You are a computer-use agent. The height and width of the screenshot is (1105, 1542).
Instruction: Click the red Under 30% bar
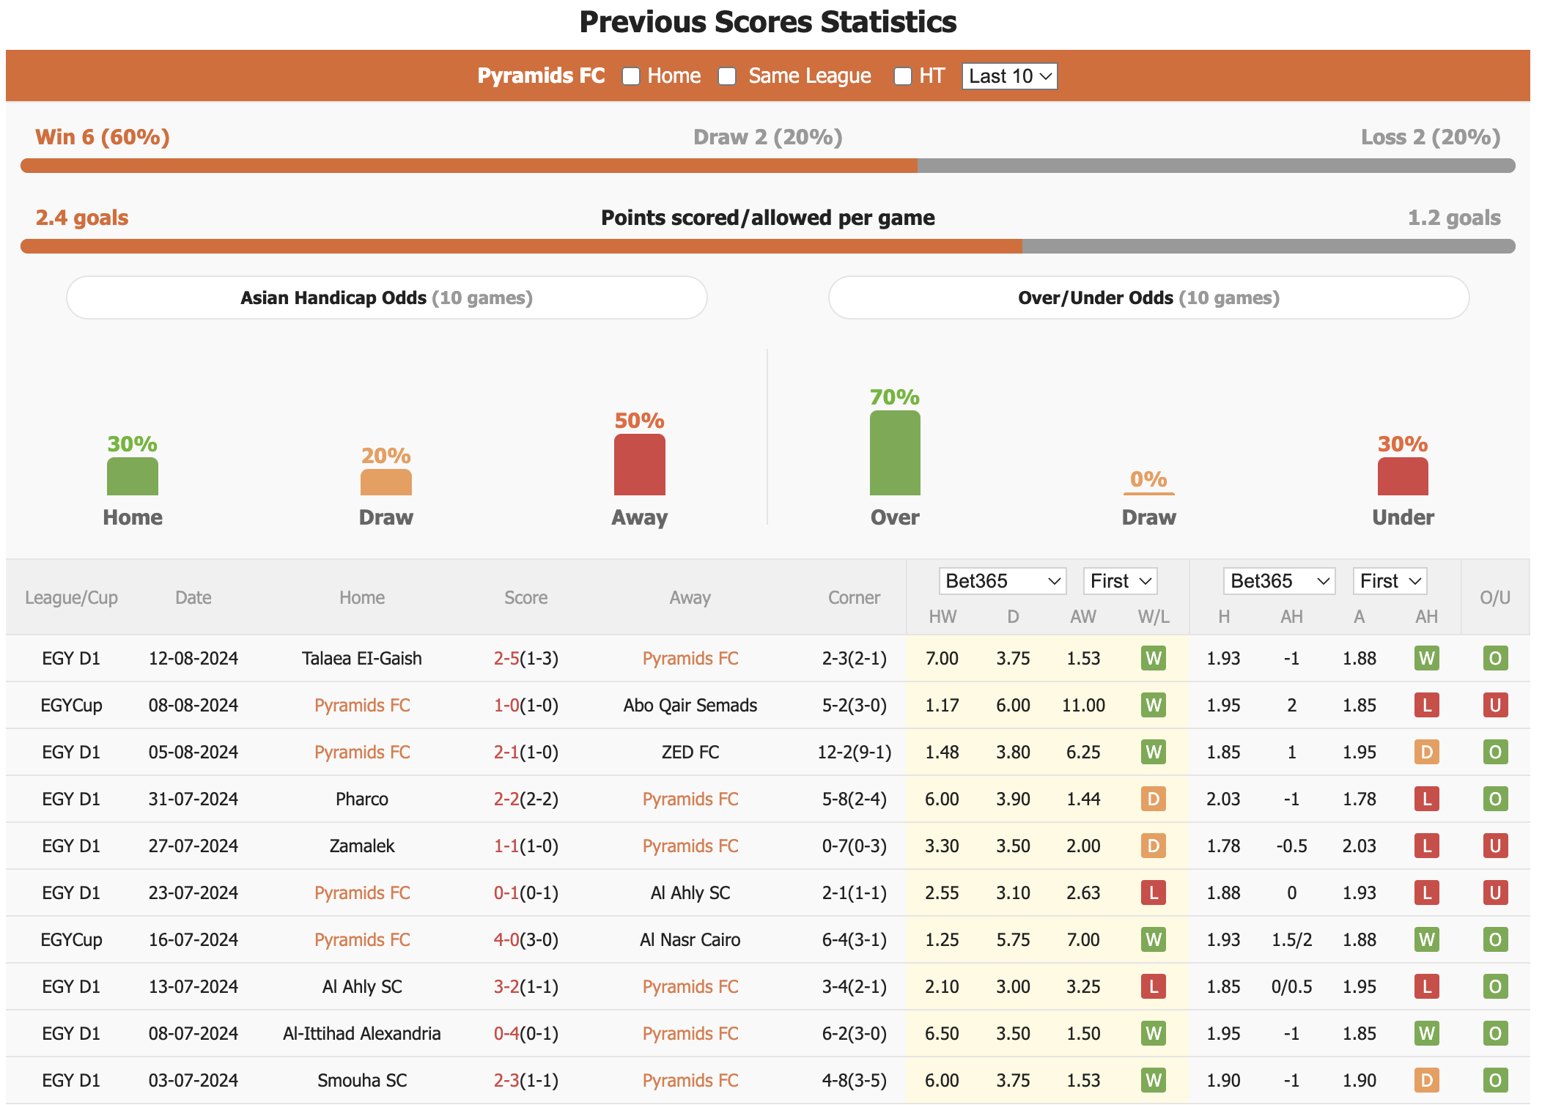tap(1403, 476)
